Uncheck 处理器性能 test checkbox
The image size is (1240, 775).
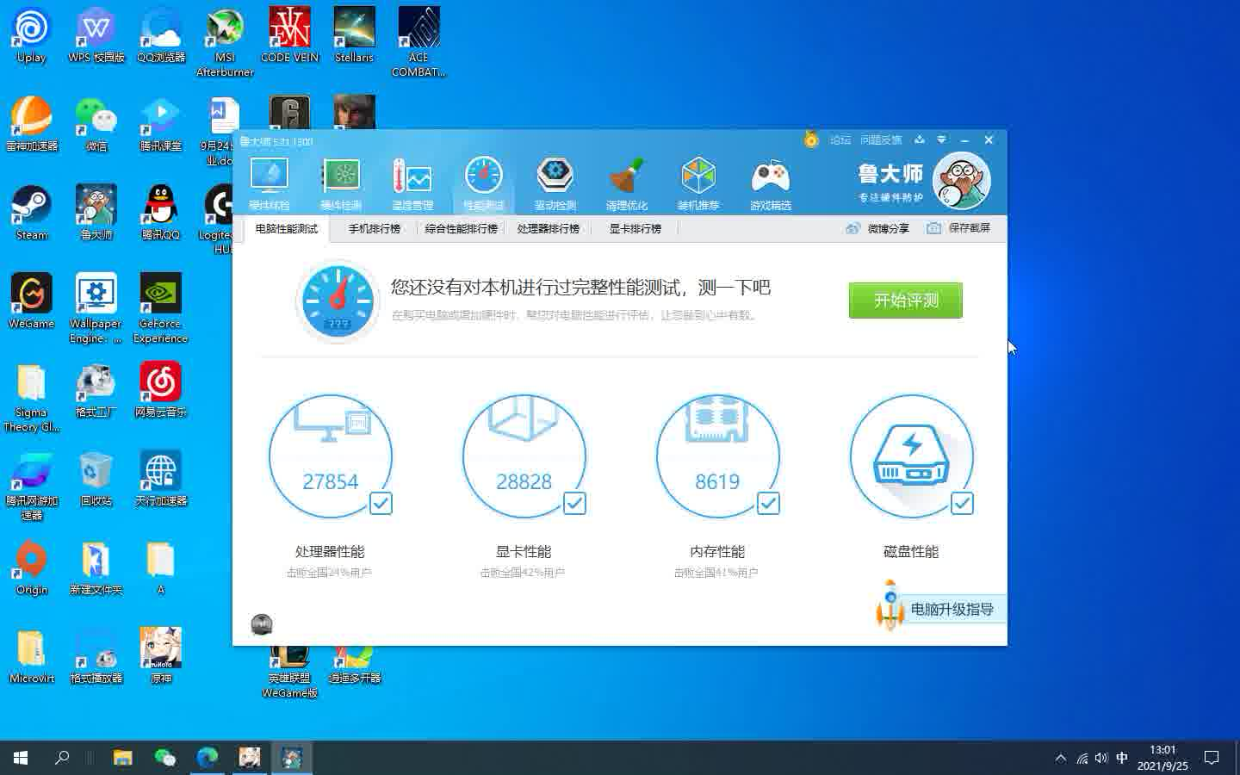381,503
